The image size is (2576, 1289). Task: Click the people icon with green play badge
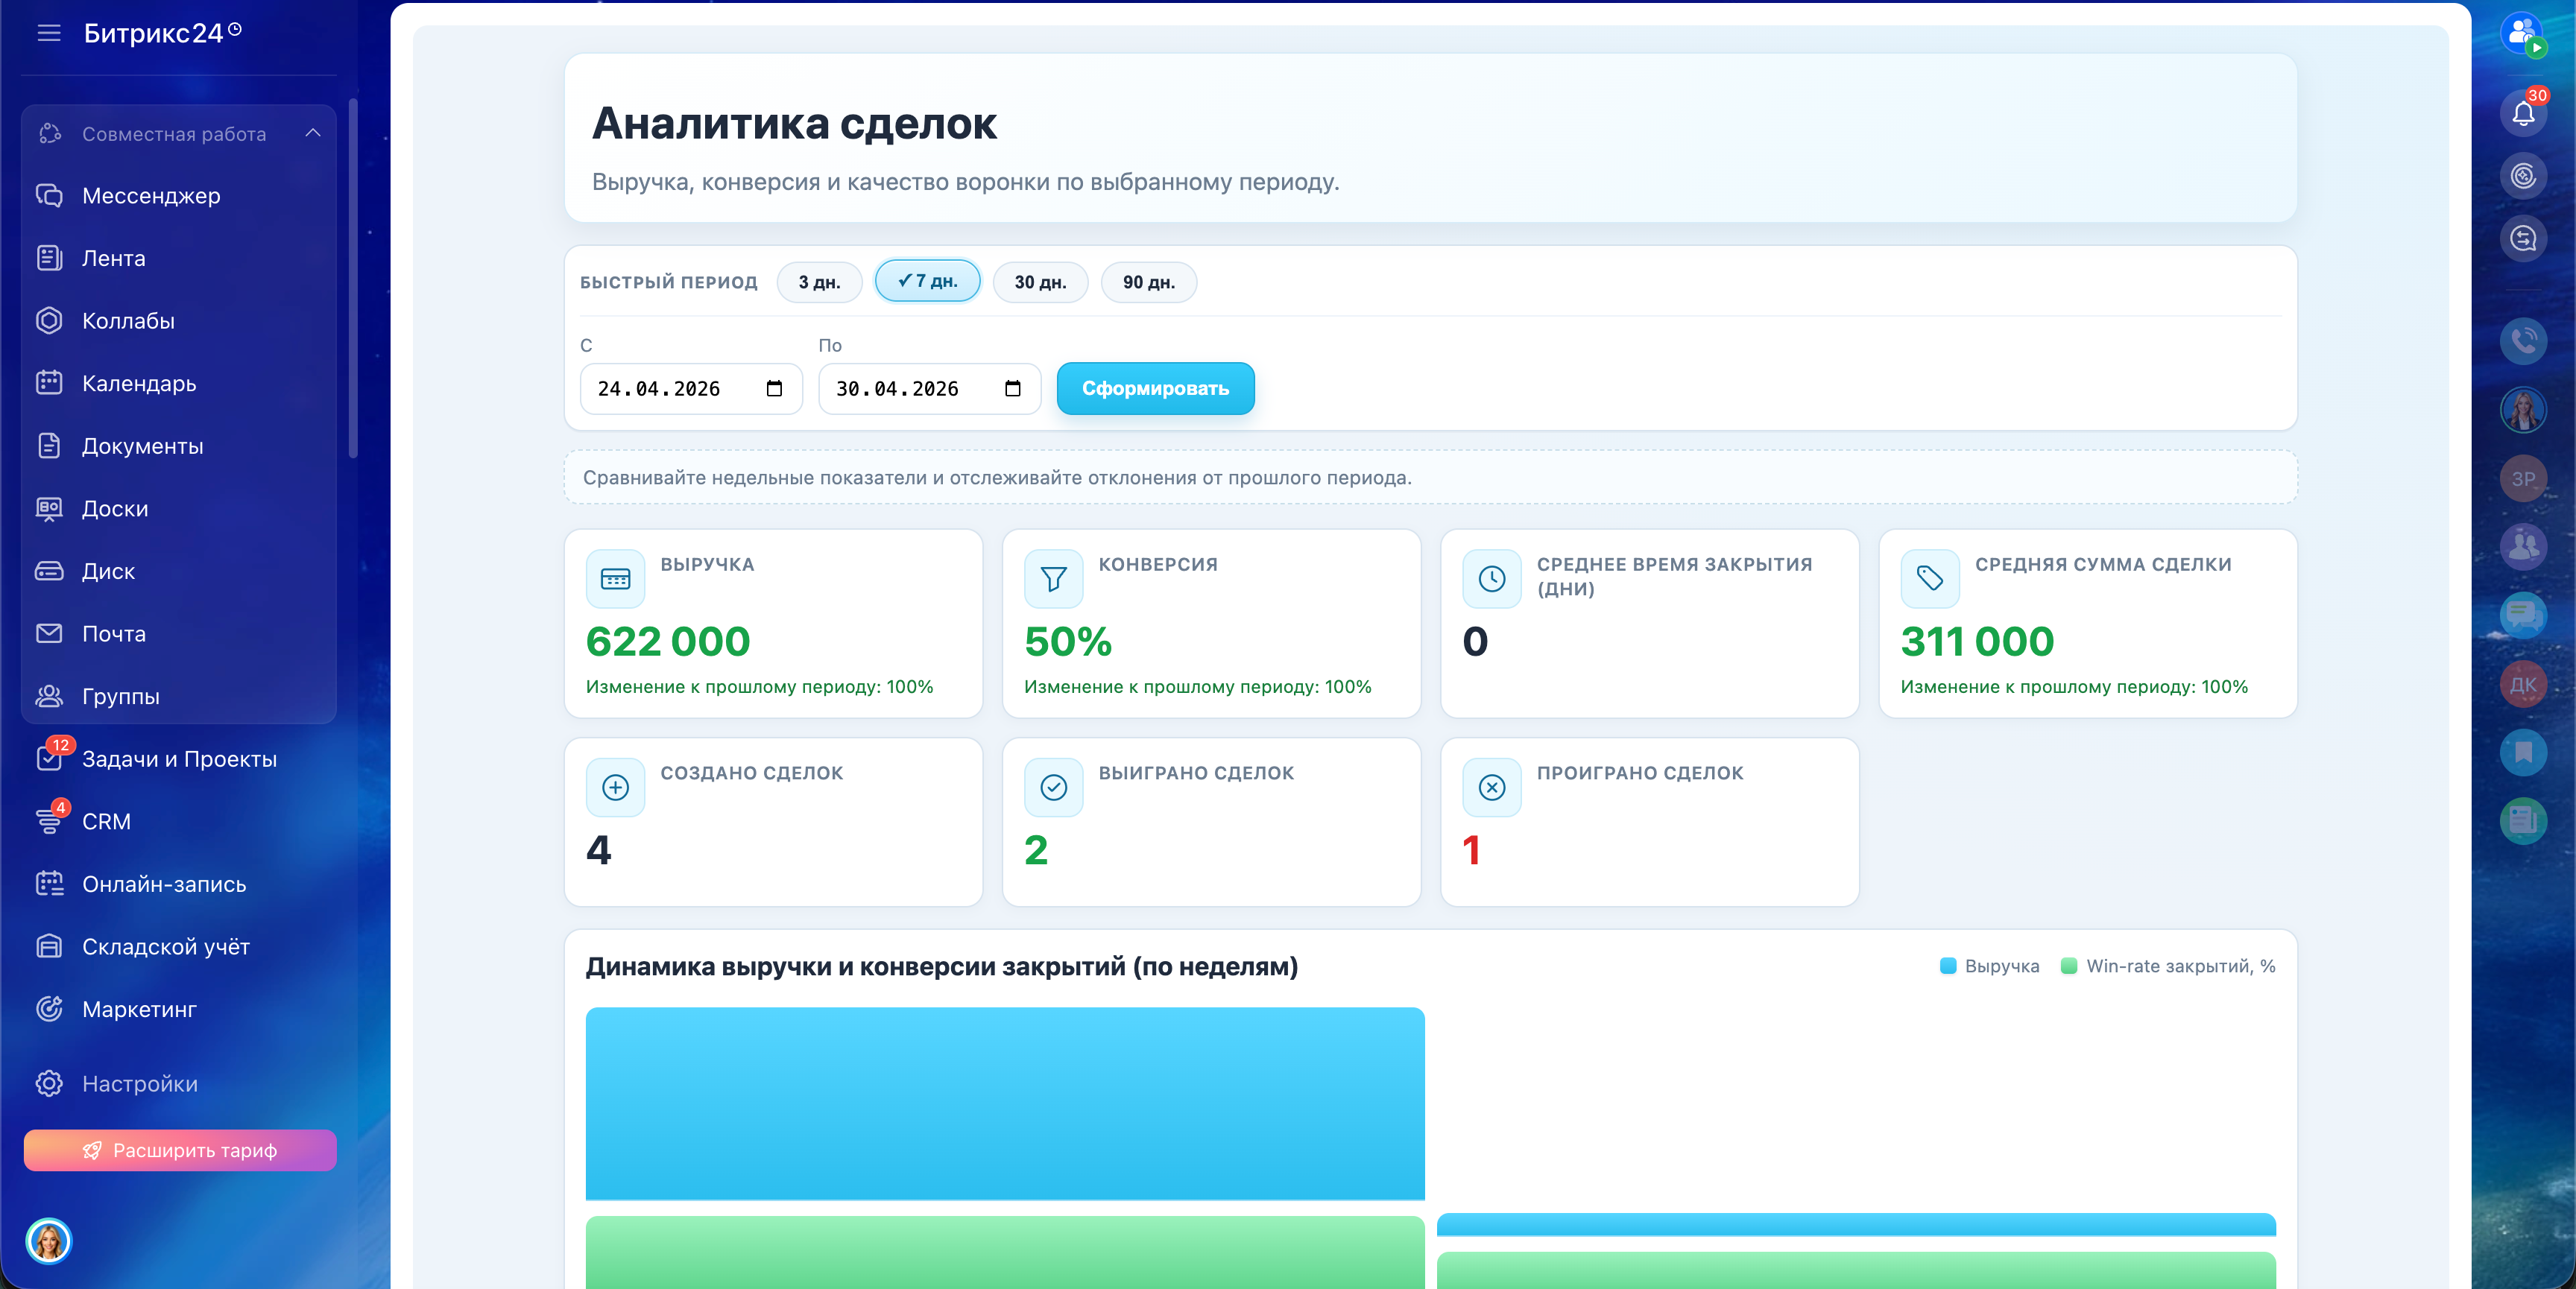2523,34
